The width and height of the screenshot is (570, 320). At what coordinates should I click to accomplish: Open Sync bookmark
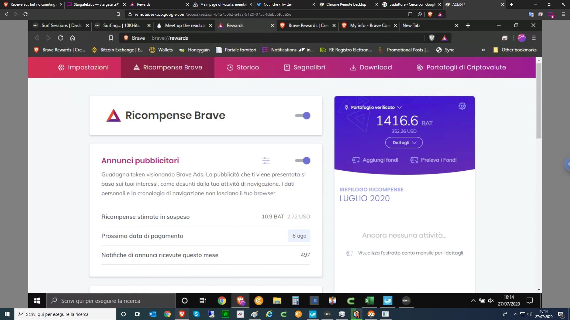[x=445, y=50]
